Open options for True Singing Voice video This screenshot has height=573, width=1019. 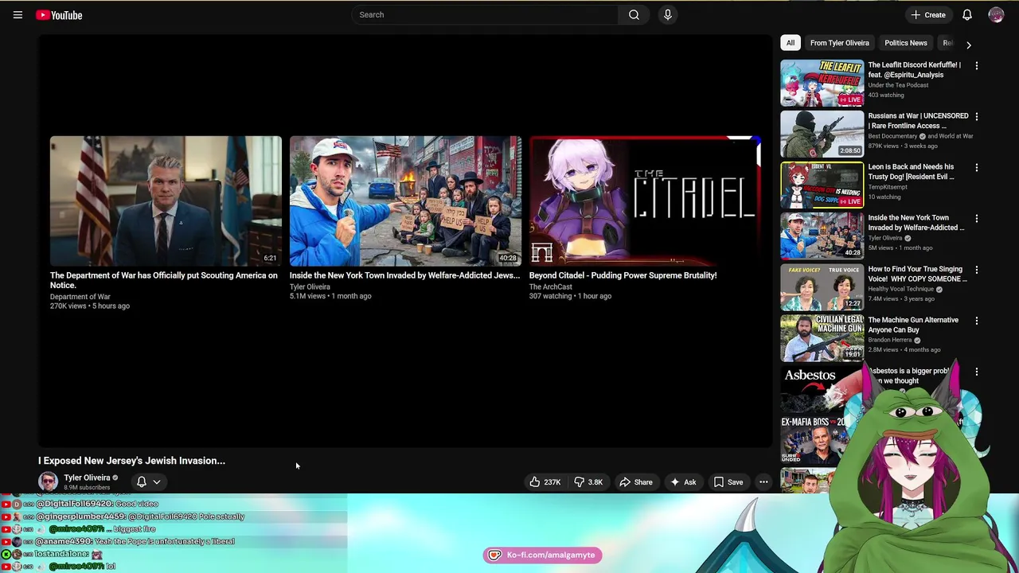coord(977,270)
